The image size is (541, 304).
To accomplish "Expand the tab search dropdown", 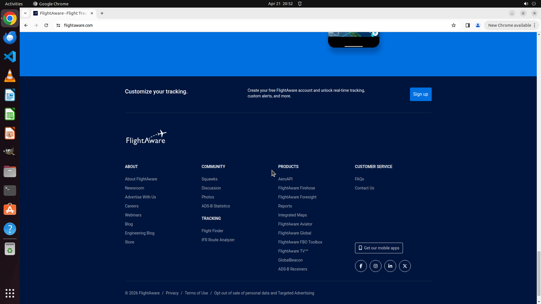I will 25,13.
